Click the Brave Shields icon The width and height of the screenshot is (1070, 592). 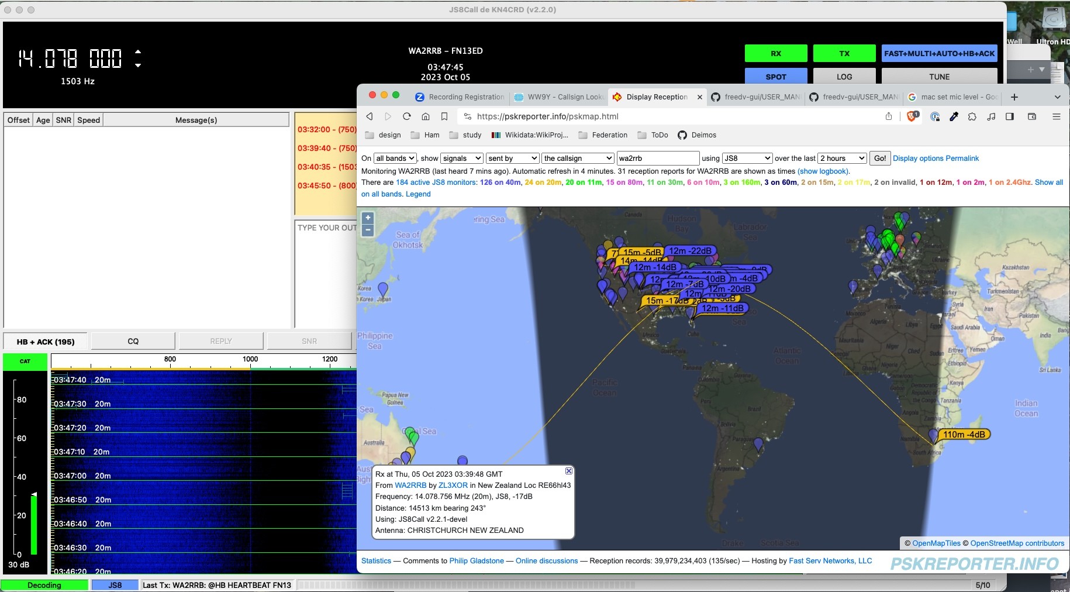(912, 116)
